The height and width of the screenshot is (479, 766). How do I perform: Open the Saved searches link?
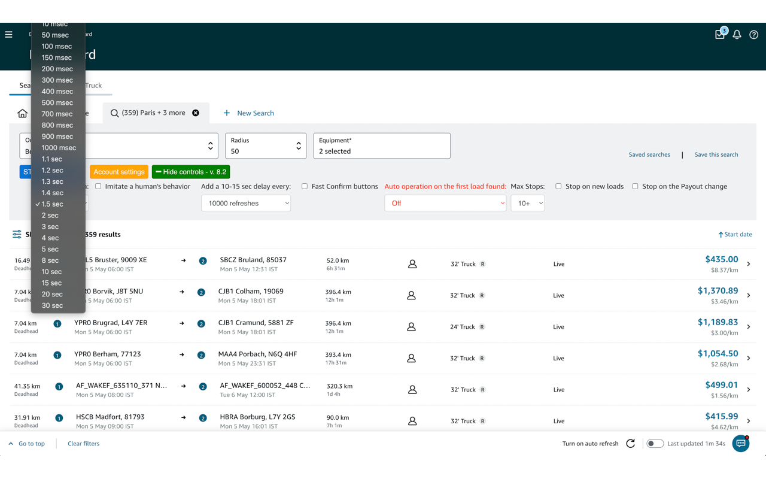pos(649,154)
